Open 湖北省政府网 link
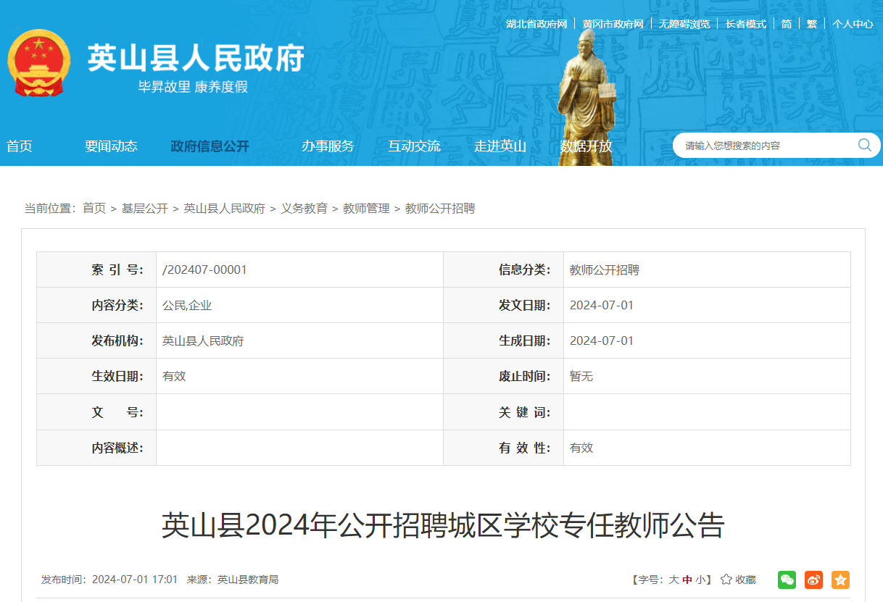 click(x=536, y=24)
